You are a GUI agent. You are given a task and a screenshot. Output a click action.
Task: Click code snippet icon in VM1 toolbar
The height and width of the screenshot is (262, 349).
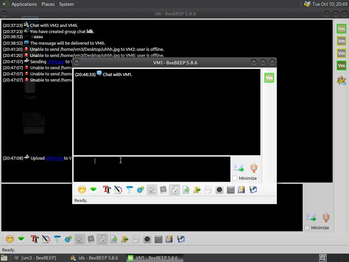(208, 190)
